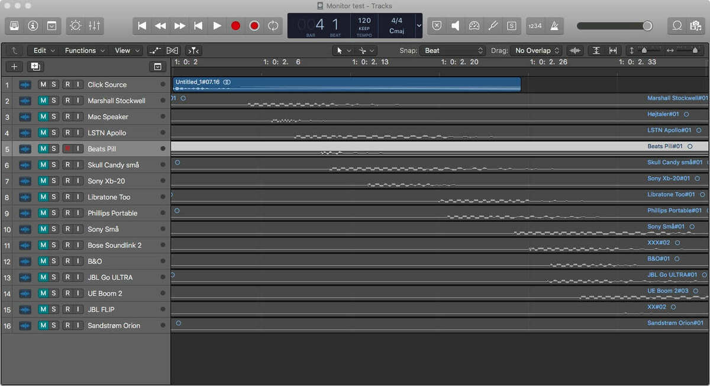This screenshot has width=710, height=386.
Task: Select the Untitled_1#07.16 audio region
Action: point(347,84)
